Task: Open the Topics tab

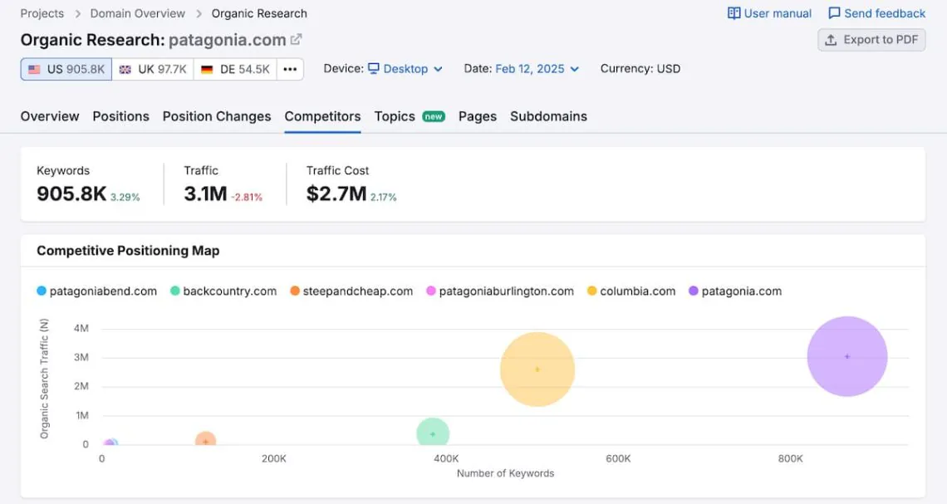Action: coord(395,116)
